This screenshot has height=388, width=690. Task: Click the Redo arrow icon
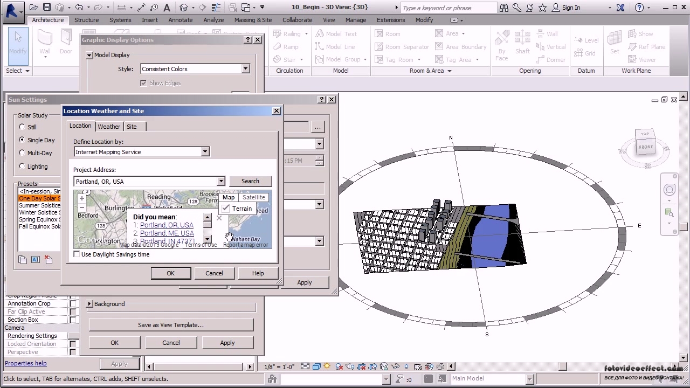click(98, 8)
